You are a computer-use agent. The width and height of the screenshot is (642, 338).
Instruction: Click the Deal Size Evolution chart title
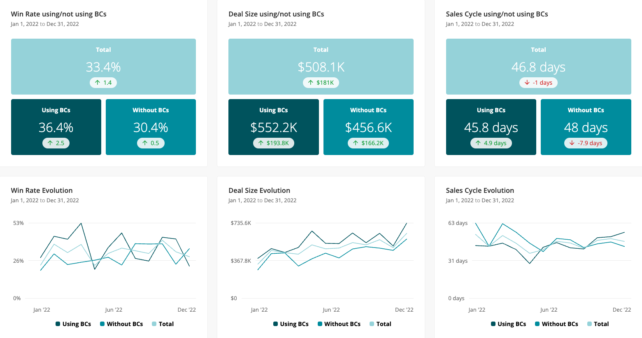(x=259, y=190)
